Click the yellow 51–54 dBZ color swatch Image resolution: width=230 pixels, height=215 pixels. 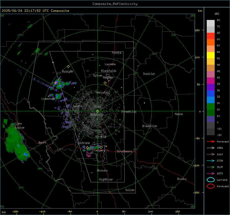211,55
